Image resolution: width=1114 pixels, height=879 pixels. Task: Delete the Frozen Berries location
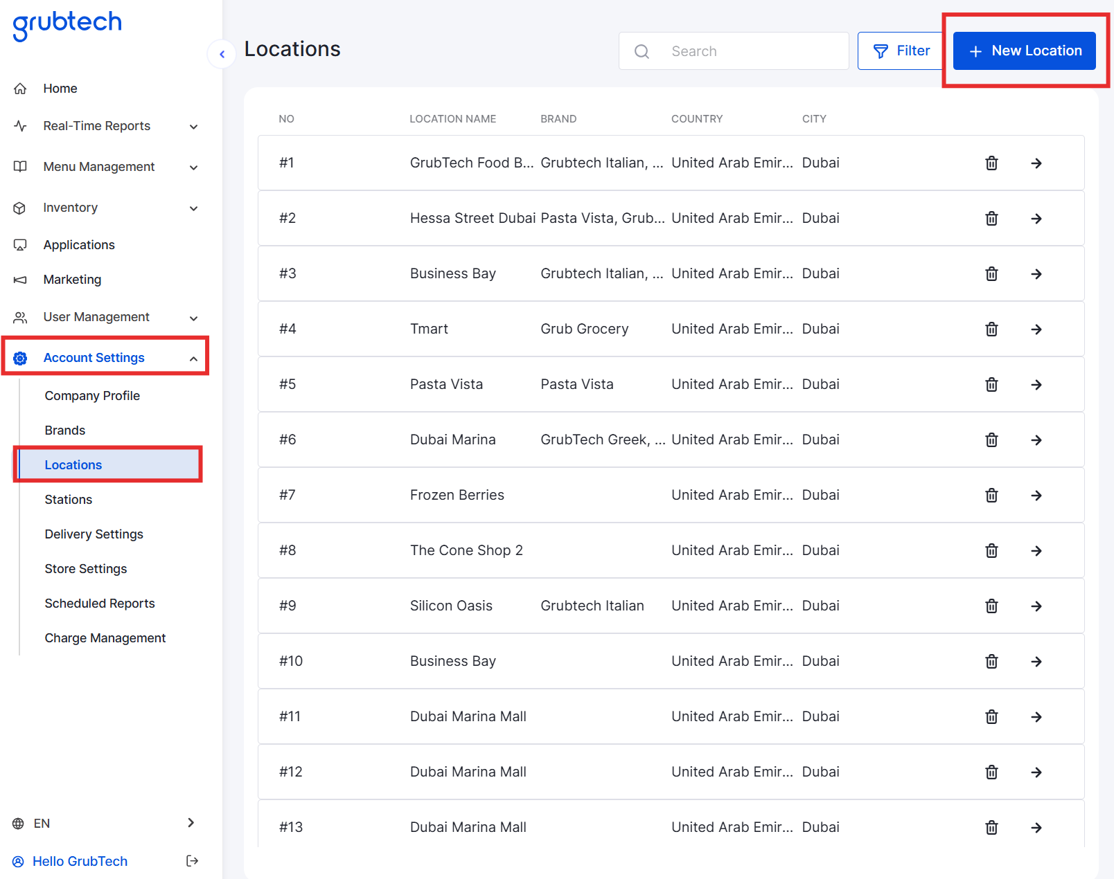991,495
